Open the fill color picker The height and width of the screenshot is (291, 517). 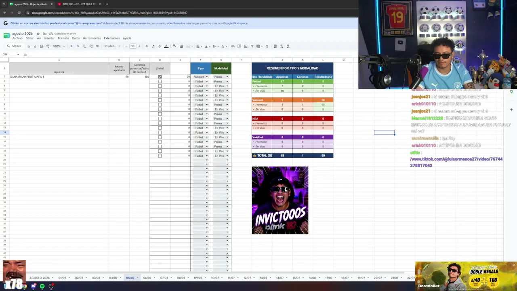[x=174, y=46]
